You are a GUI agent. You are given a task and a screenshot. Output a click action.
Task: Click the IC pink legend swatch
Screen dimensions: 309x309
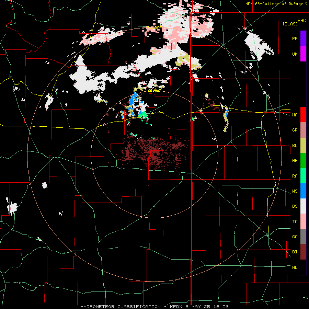pyautogui.click(x=303, y=221)
